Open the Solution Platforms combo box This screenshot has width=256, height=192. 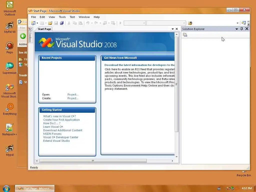click(x=166, y=23)
